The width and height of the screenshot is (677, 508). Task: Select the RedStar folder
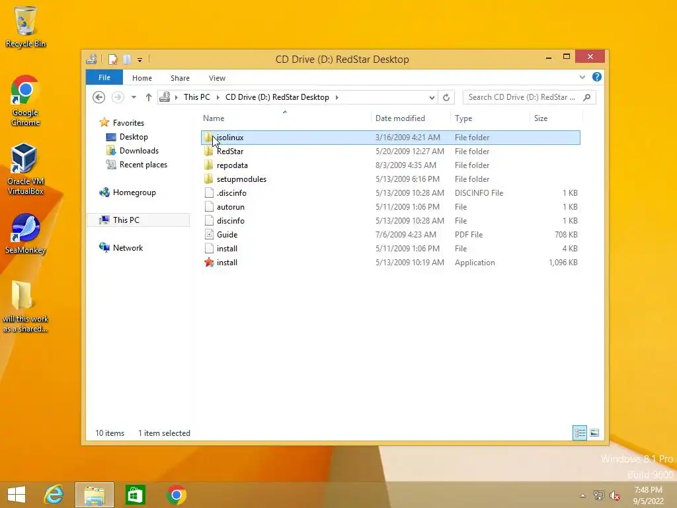[391, 151]
